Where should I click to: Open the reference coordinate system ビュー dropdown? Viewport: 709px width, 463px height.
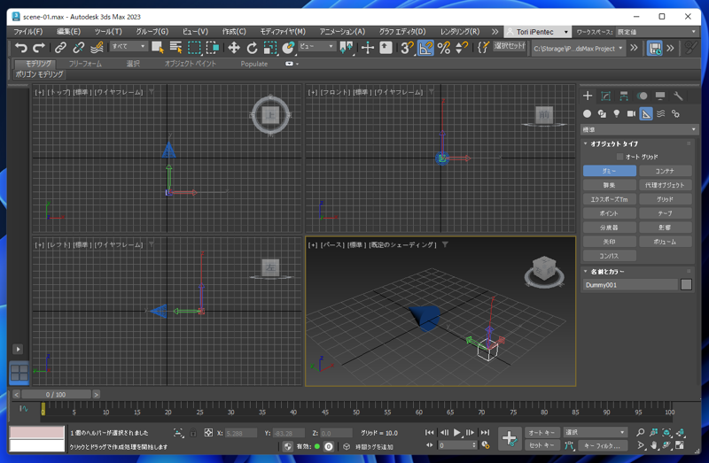tap(316, 46)
